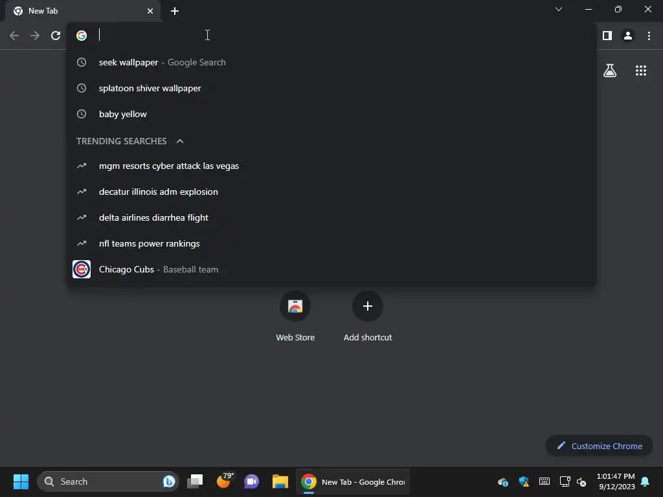Image resolution: width=663 pixels, height=497 pixels.
Task: Click clock icon beside baby yellow
Action: 82,114
